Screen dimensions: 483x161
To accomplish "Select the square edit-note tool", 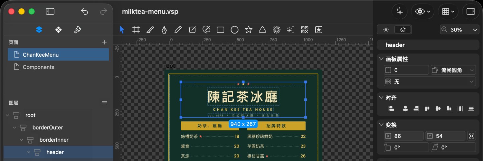I will pos(192,30).
